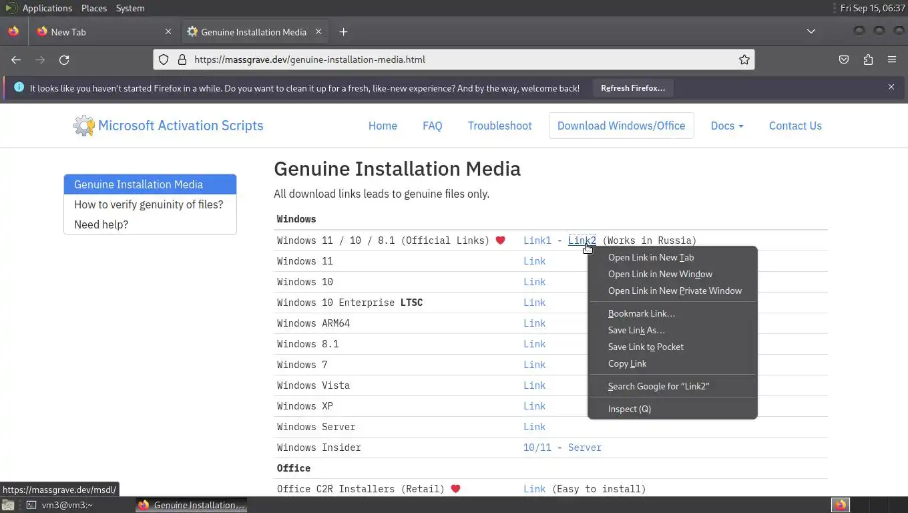This screenshot has width=908, height=513.
Task: Open the Extensions puzzle icon
Action: click(868, 59)
